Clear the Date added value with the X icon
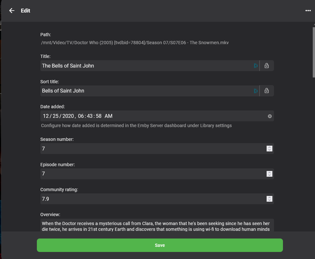The width and height of the screenshot is (315, 259). pos(269,116)
